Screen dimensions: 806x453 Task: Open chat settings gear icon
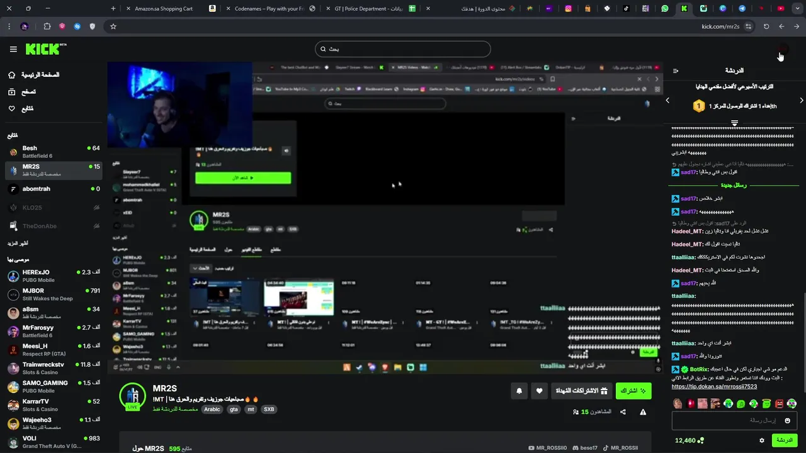pyautogui.click(x=761, y=440)
